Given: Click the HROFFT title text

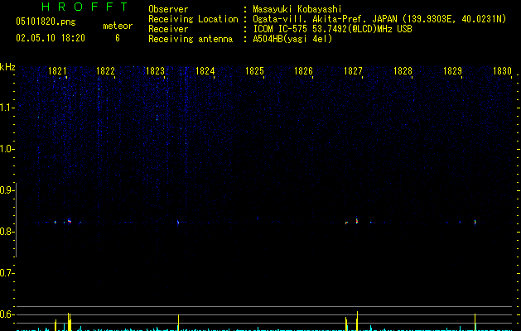Looking at the screenshot, I should coord(84,7).
